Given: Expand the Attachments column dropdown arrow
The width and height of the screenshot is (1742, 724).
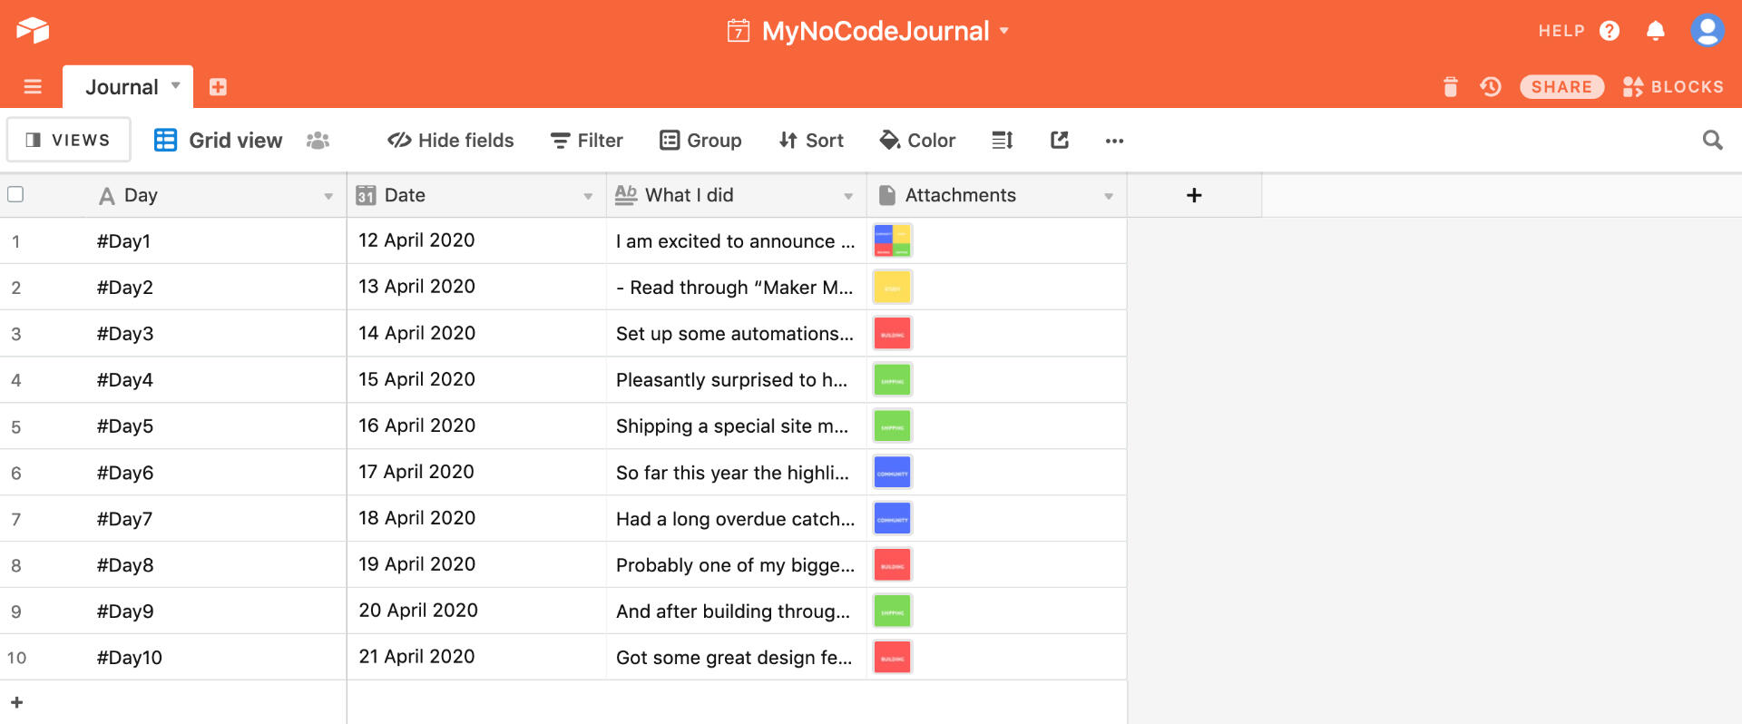Looking at the screenshot, I should pyautogui.click(x=1108, y=196).
